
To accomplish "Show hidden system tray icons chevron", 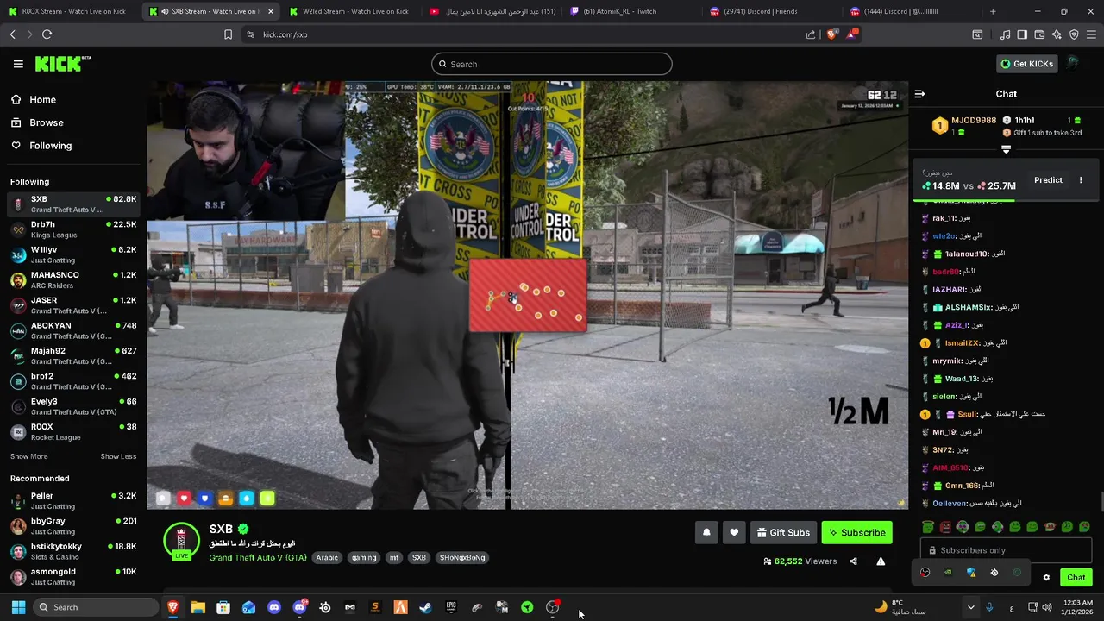I will pyautogui.click(x=970, y=607).
